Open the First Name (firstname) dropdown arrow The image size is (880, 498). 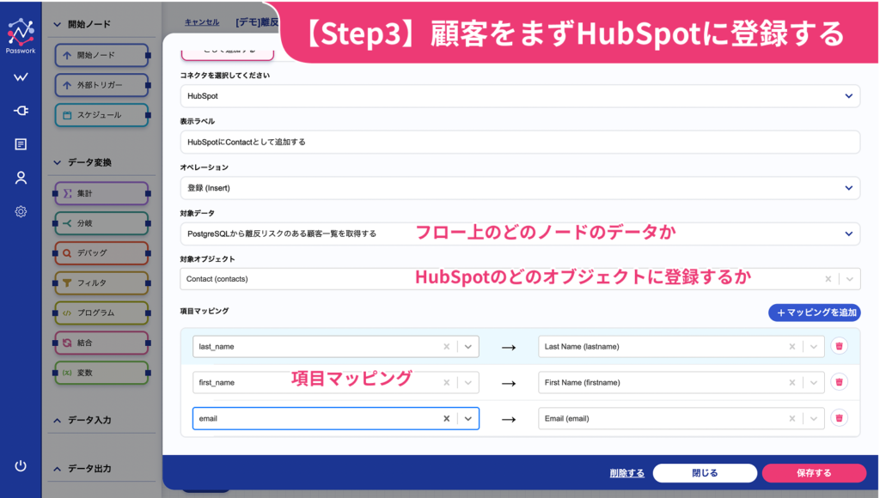[813, 382]
